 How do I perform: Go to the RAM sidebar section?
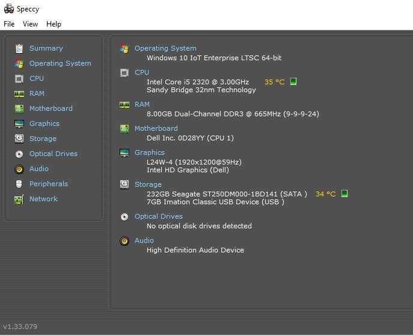[37, 93]
